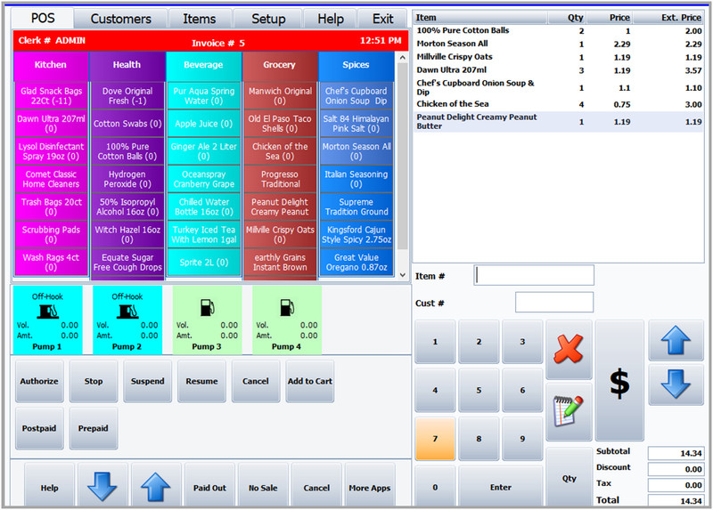
Task: Click the Suspend button
Action: tap(147, 381)
